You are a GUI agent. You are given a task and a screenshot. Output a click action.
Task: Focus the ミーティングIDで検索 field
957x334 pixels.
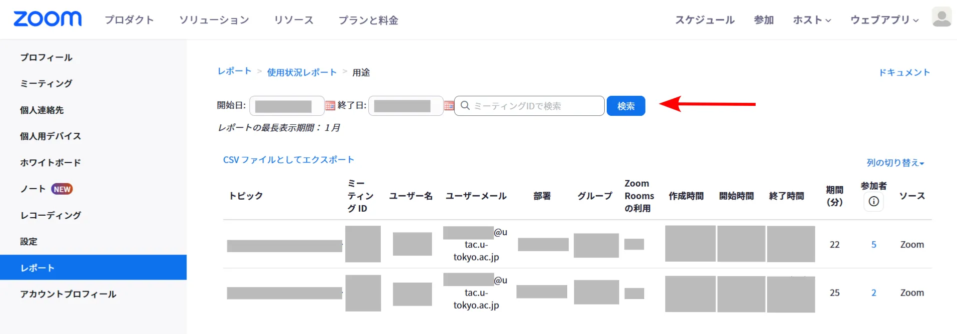535,106
